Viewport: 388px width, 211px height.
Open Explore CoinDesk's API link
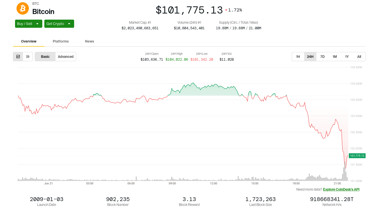341,189
